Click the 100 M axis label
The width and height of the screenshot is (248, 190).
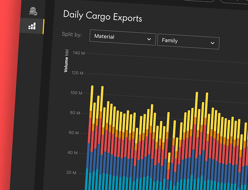tap(76, 93)
